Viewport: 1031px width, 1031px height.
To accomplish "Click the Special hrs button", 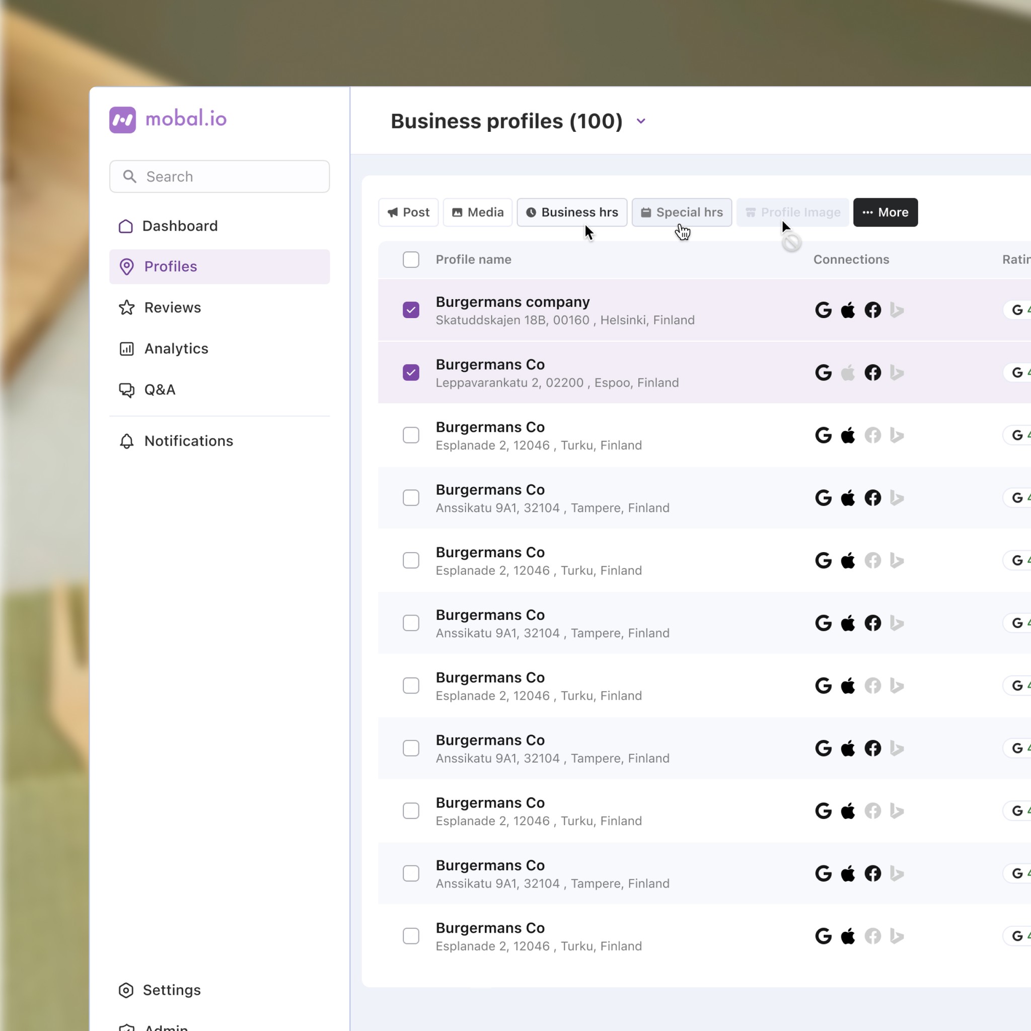I will click(x=682, y=212).
